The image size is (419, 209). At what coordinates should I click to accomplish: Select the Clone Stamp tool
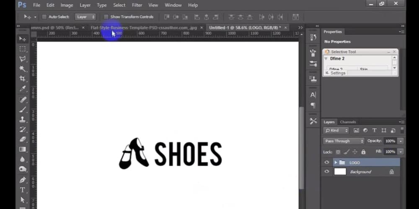[23, 119]
